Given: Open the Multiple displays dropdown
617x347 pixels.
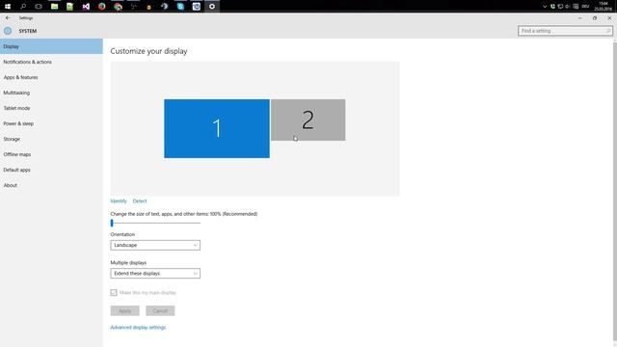Looking at the screenshot, I should coord(155,274).
